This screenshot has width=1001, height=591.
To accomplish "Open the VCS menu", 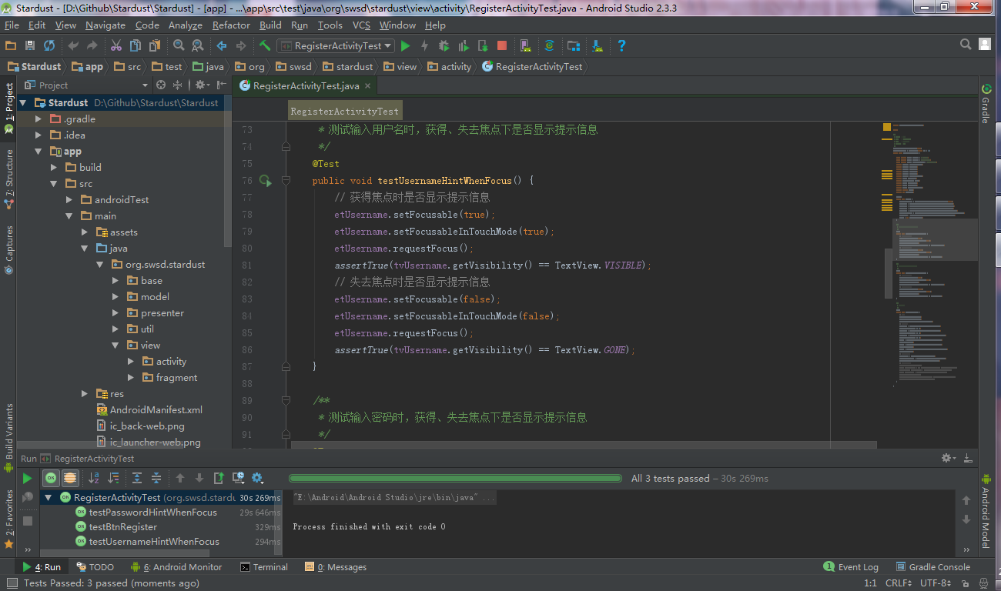I will [361, 25].
